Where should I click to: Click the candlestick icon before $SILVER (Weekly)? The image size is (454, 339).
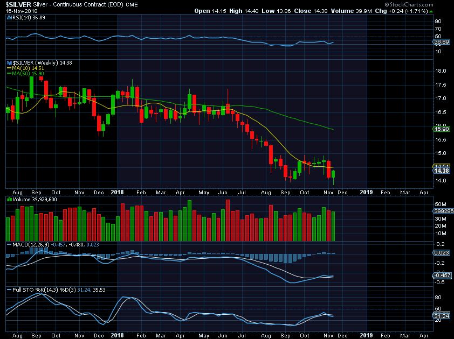tap(9, 63)
